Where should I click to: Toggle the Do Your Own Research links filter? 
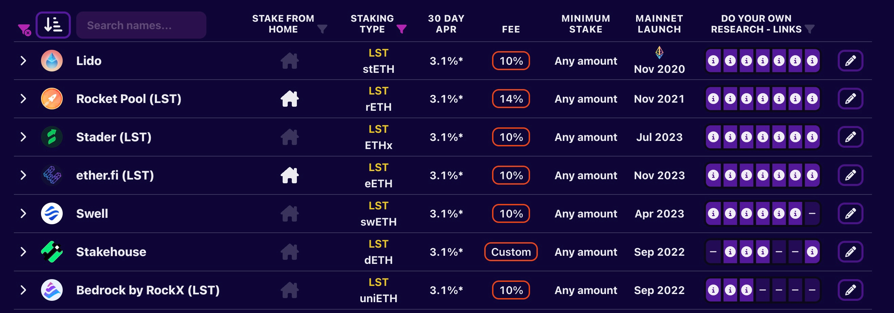(809, 29)
